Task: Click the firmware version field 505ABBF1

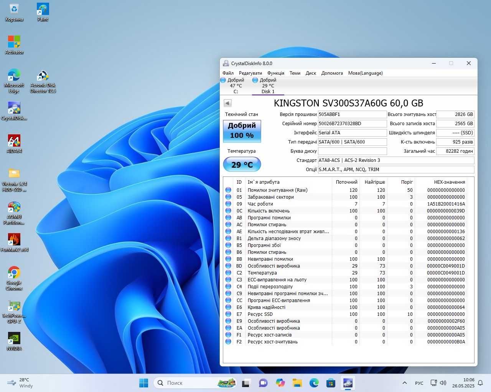Action: pos(352,114)
